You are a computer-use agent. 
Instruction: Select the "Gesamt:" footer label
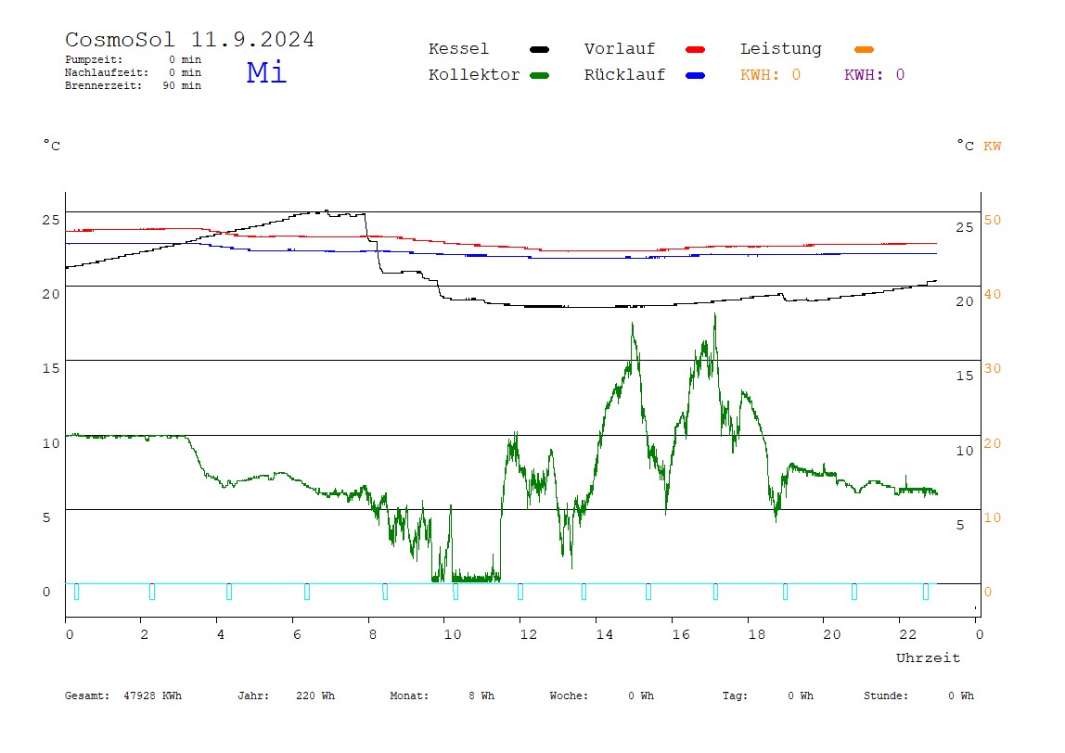point(87,696)
